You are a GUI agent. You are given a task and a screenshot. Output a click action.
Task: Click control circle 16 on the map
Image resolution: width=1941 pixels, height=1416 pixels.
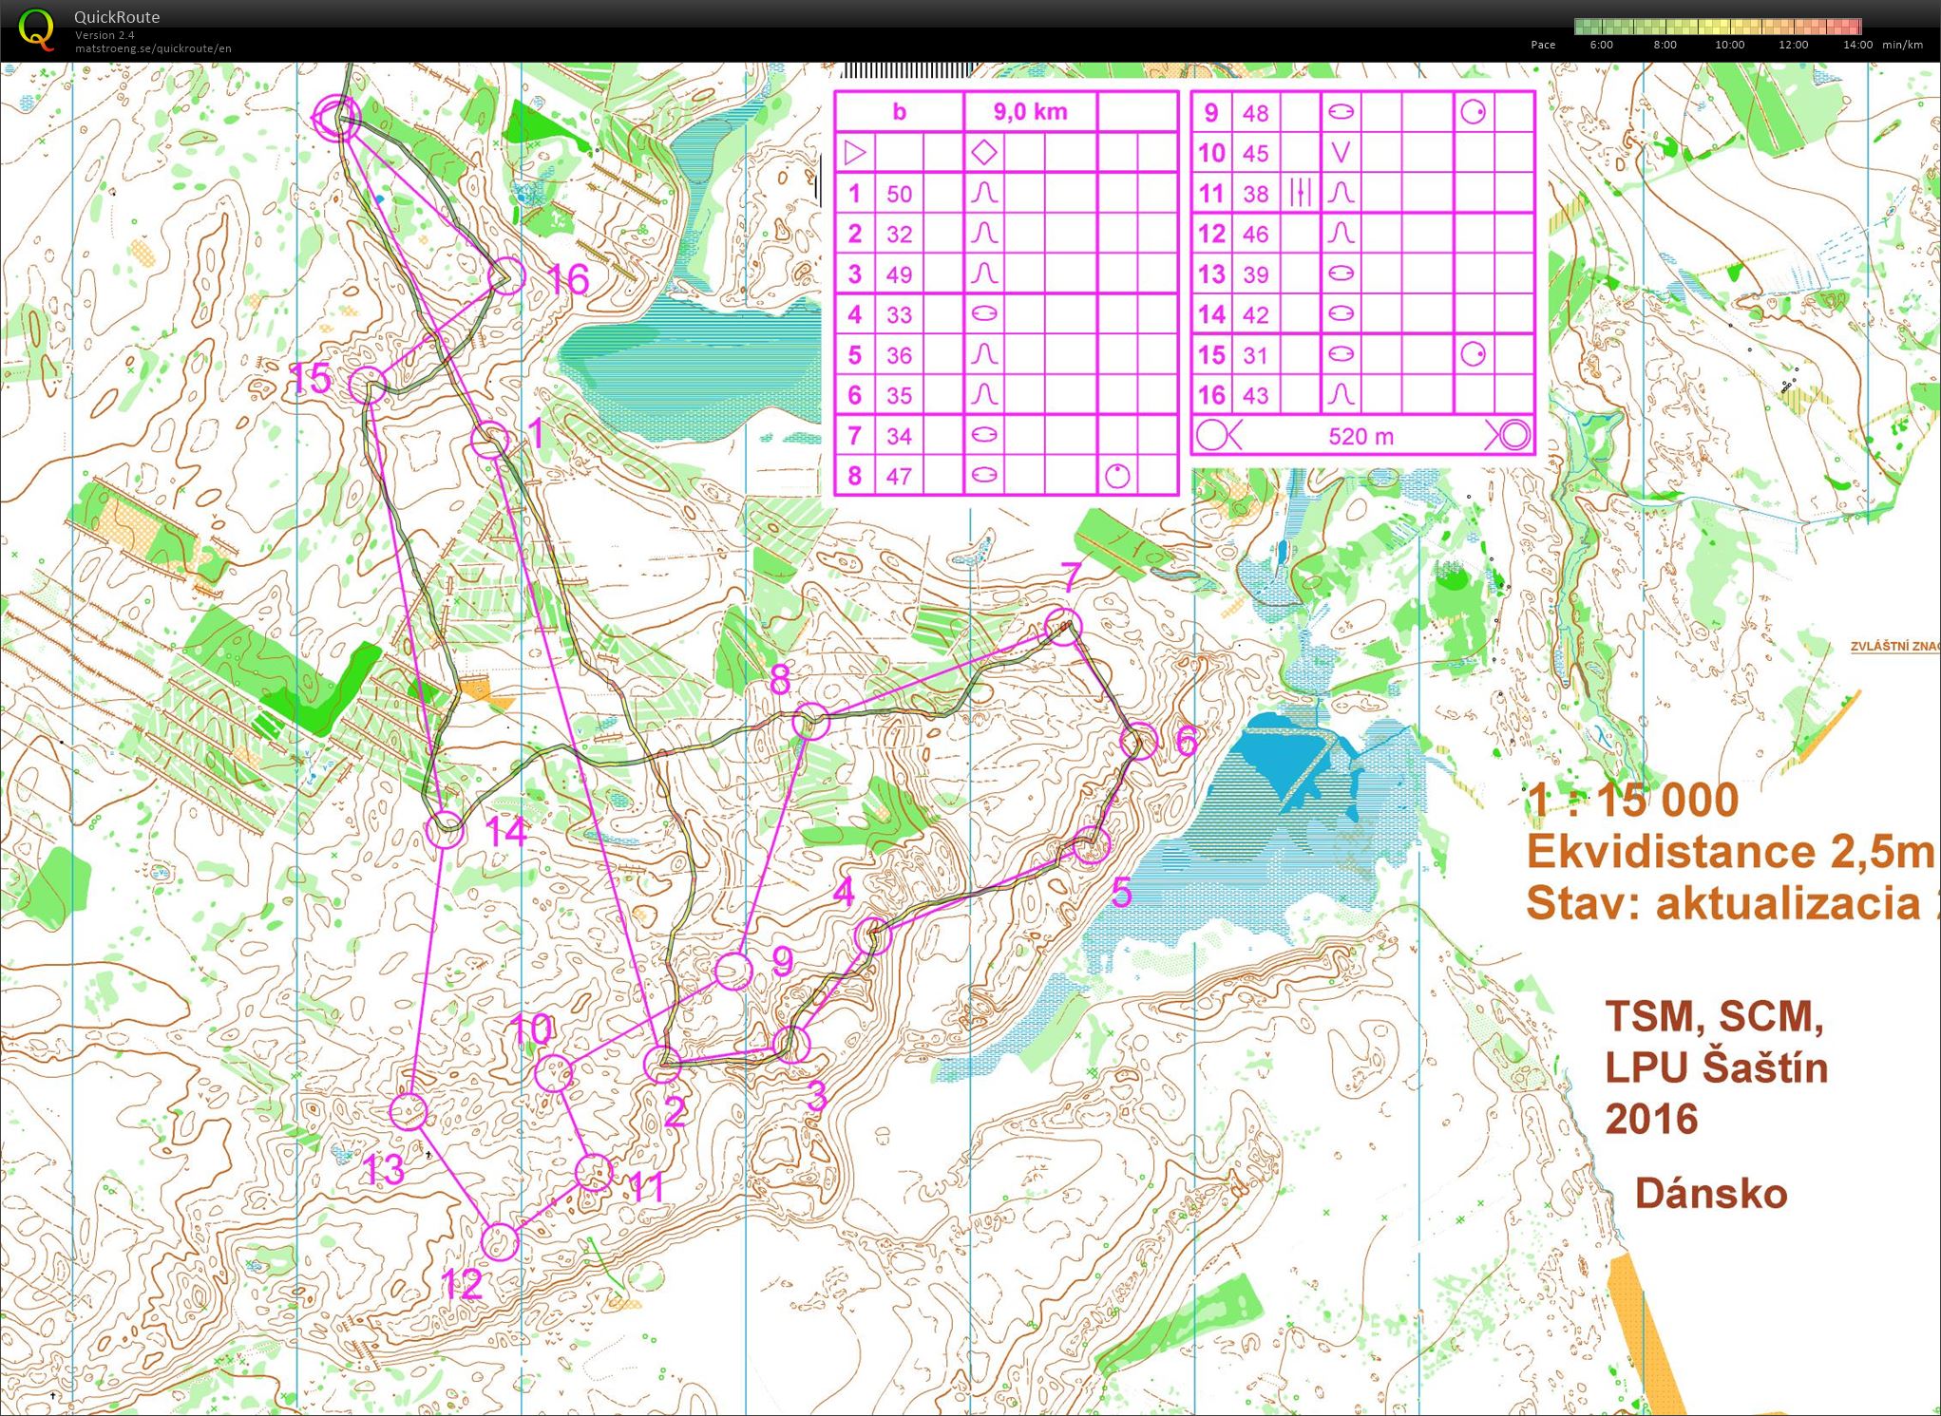(x=505, y=276)
